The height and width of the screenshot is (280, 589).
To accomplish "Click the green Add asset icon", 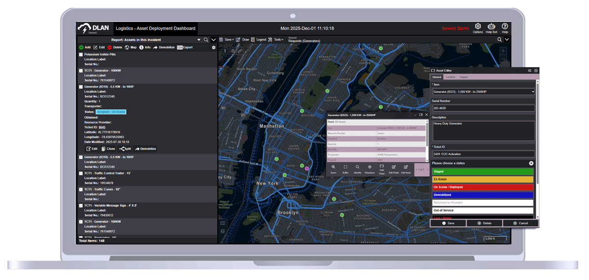I will point(81,48).
